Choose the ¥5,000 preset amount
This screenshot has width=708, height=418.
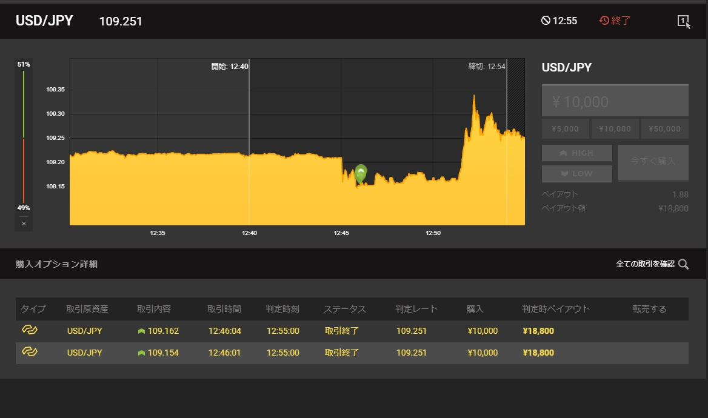[x=565, y=129]
